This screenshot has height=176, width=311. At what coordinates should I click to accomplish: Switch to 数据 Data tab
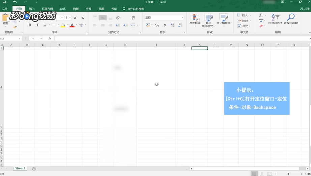coord(76,9)
